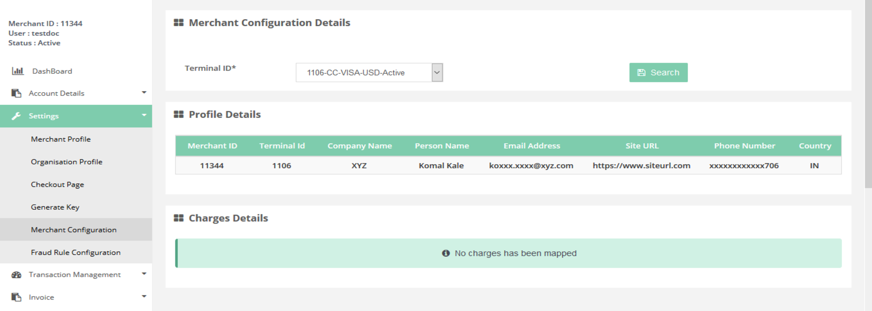Click the Settings wrench icon
The image size is (872, 311).
click(16, 116)
